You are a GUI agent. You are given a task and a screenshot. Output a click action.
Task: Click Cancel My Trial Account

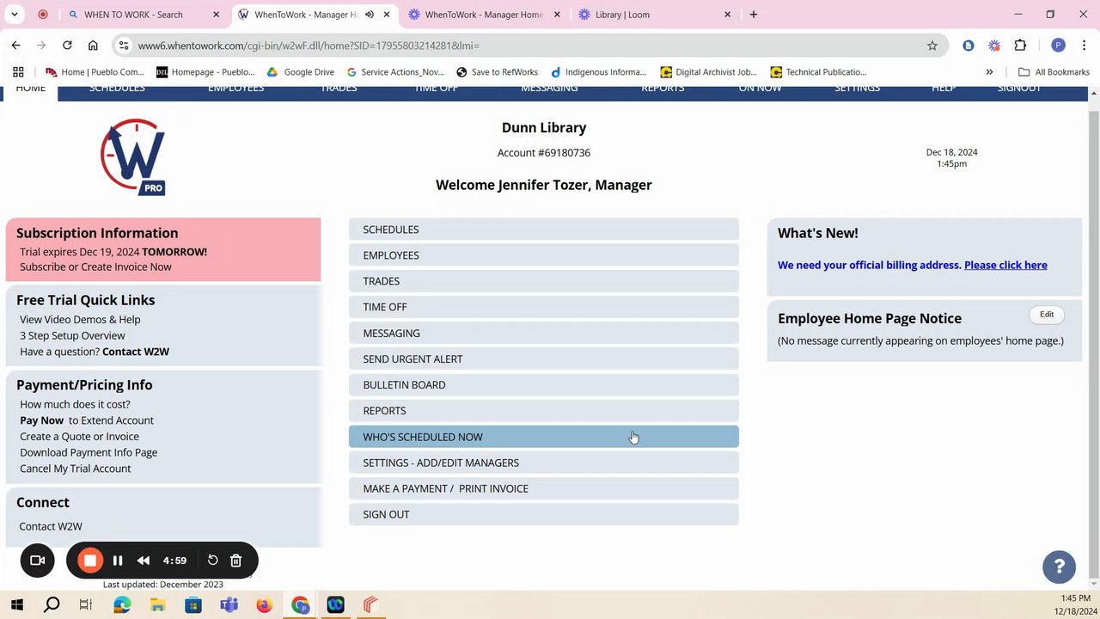click(x=76, y=469)
